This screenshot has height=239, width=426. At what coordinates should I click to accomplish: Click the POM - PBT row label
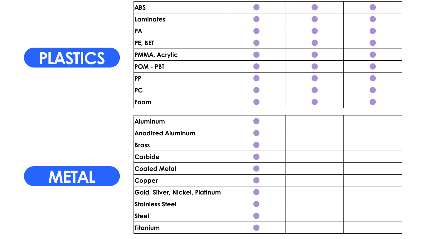(149, 67)
